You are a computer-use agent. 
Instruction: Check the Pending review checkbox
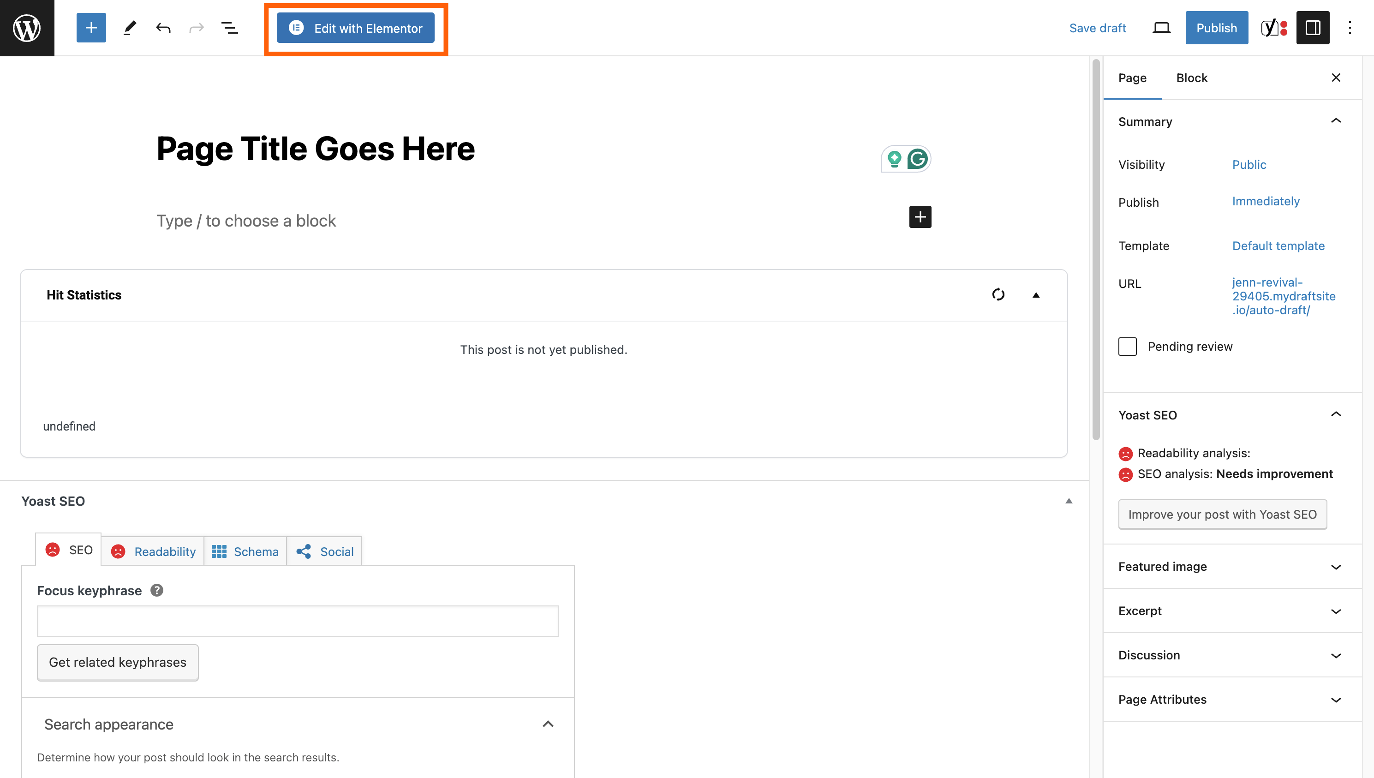pyautogui.click(x=1127, y=346)
